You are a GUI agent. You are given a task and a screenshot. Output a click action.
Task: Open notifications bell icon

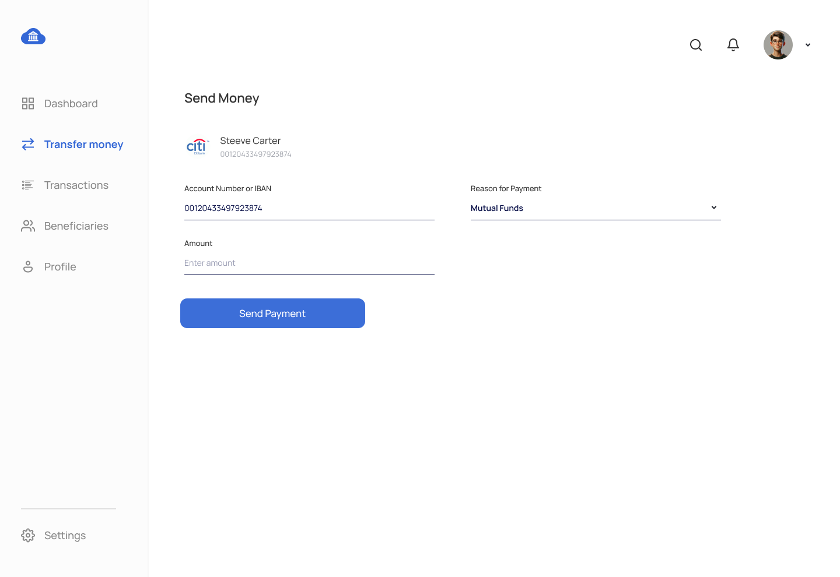733,45
